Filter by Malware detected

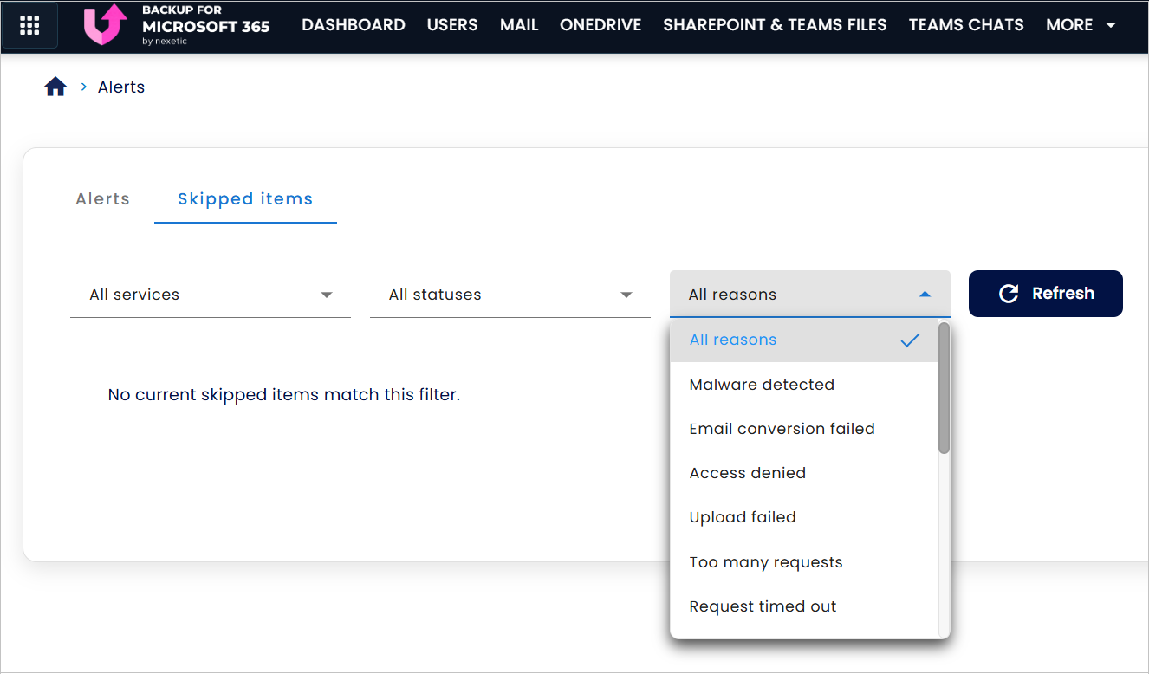coord(804,385)
